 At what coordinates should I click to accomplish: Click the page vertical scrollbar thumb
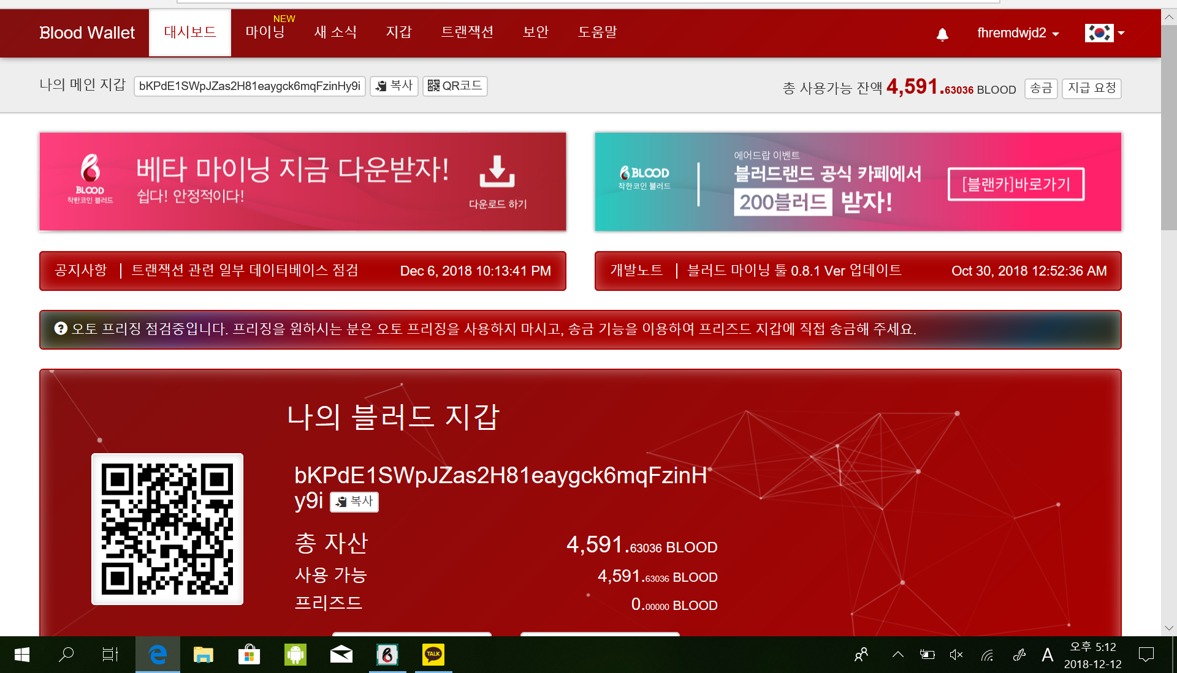tap(1168, 129)
